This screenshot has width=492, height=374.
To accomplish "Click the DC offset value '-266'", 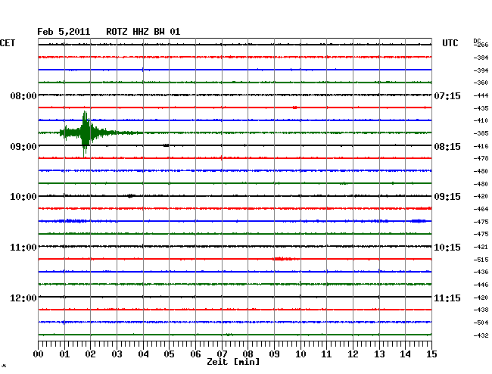I will point(481,45).
